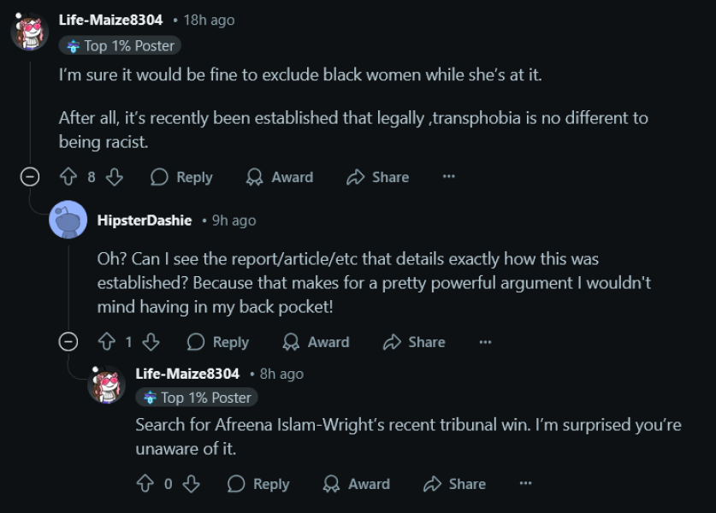The height and width of the screenshot is (513, 716).
Task: Share HipsterDashie's comment
Action: pos(414,342)
